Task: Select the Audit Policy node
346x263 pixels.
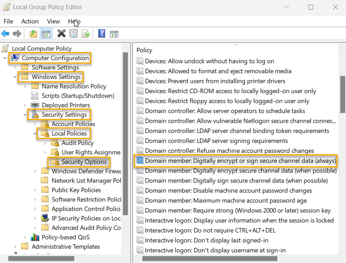Action: (x=75, y=142)
